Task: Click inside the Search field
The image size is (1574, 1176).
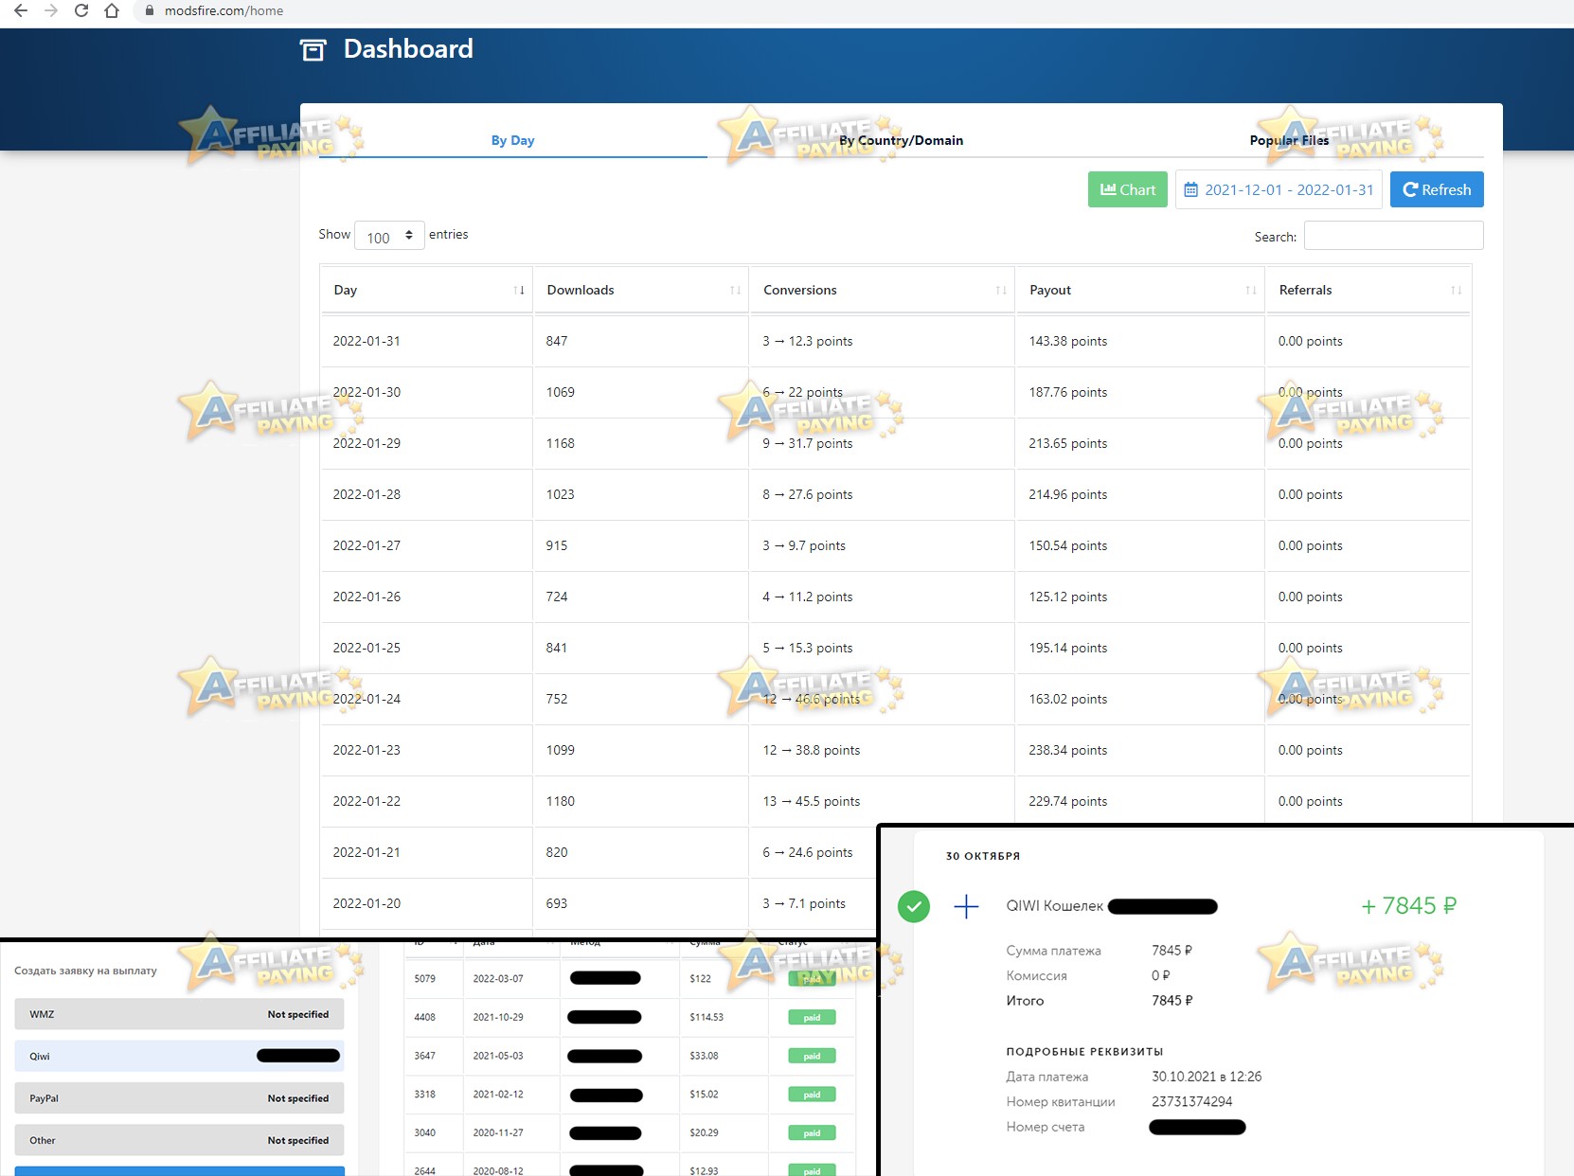Action: click(1392, 235)
